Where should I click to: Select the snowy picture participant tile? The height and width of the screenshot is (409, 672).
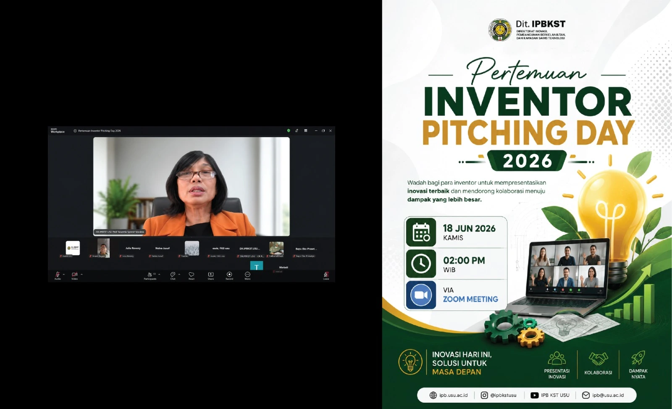[x=192, y=248]
